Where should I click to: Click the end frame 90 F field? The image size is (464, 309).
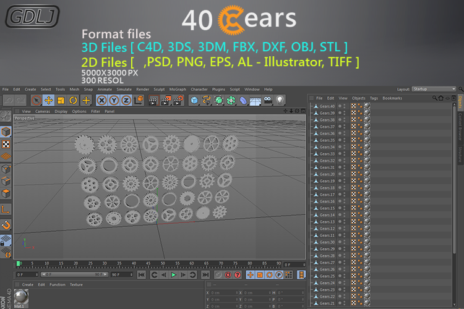122,274
